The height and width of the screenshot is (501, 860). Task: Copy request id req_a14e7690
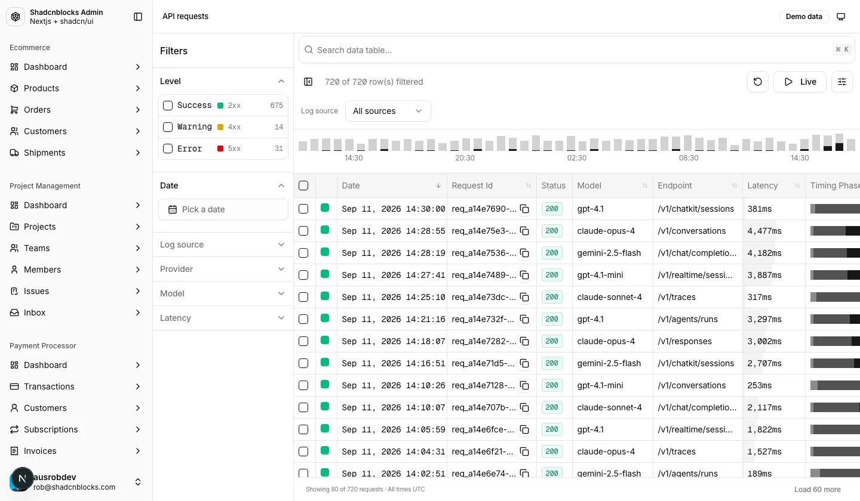point(524,209)
